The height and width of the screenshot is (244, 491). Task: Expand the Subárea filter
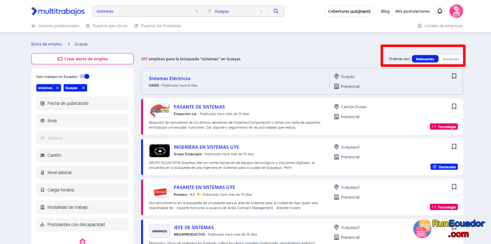tap(82, 138)
